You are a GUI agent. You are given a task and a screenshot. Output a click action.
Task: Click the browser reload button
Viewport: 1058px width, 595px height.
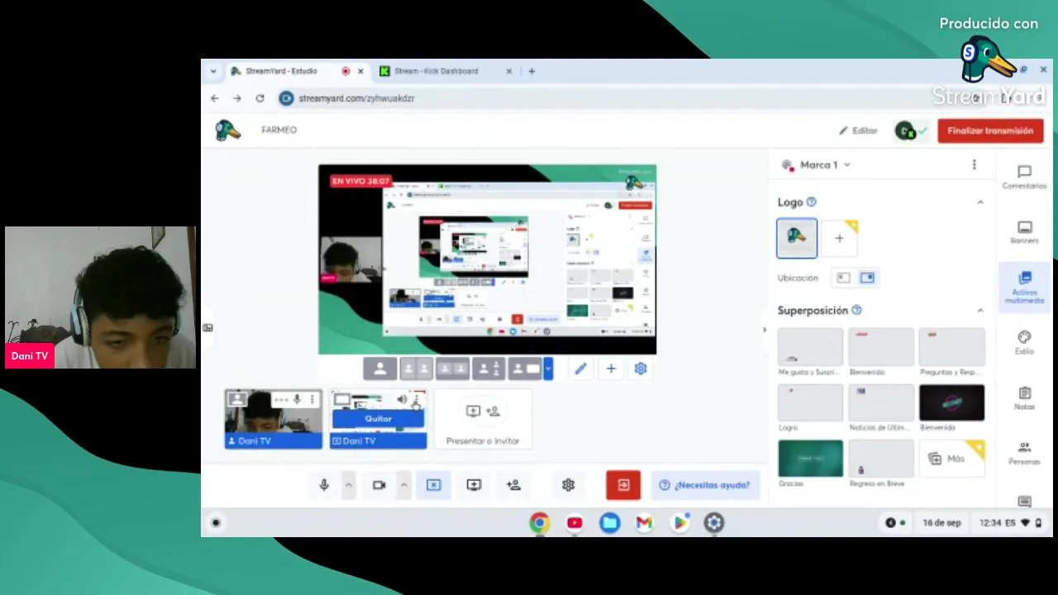click(x=260, y=98)
